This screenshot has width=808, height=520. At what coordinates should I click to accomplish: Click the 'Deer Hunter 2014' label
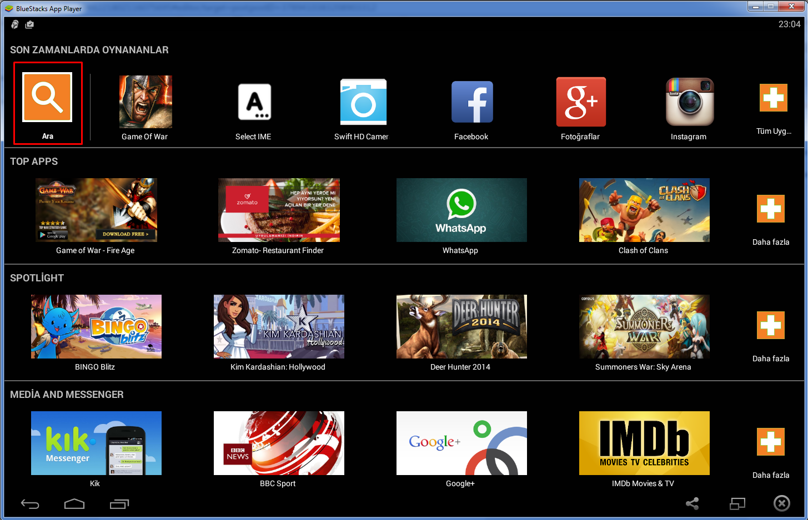460,367
